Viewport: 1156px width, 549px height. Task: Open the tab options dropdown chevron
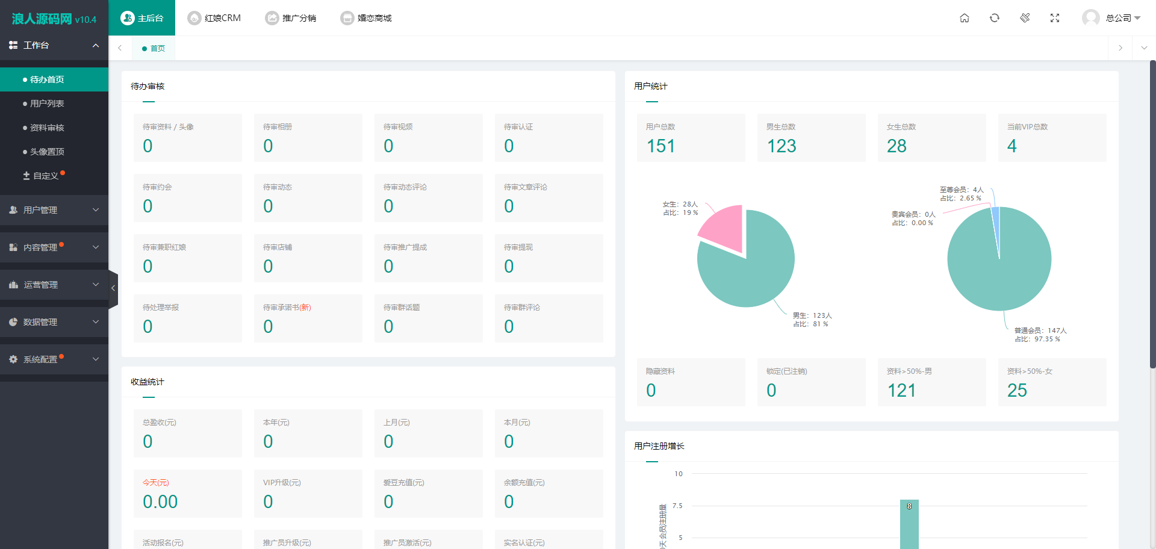tap(1144, 48)
